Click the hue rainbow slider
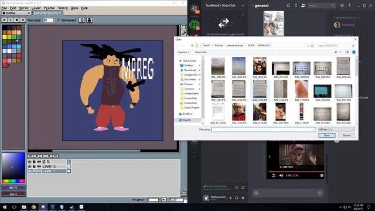This screenshot has width=375, height=211. tap(13, 181)
